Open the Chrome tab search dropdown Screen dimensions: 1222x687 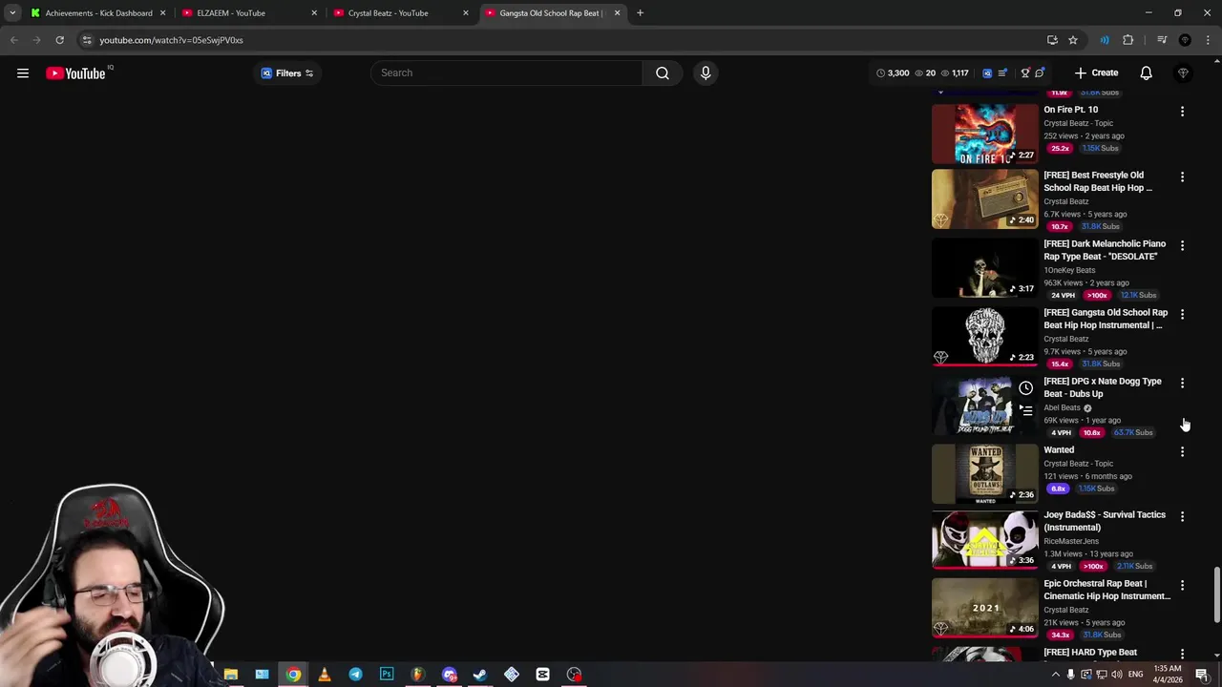pyautogui.click(x=12, y=13)
